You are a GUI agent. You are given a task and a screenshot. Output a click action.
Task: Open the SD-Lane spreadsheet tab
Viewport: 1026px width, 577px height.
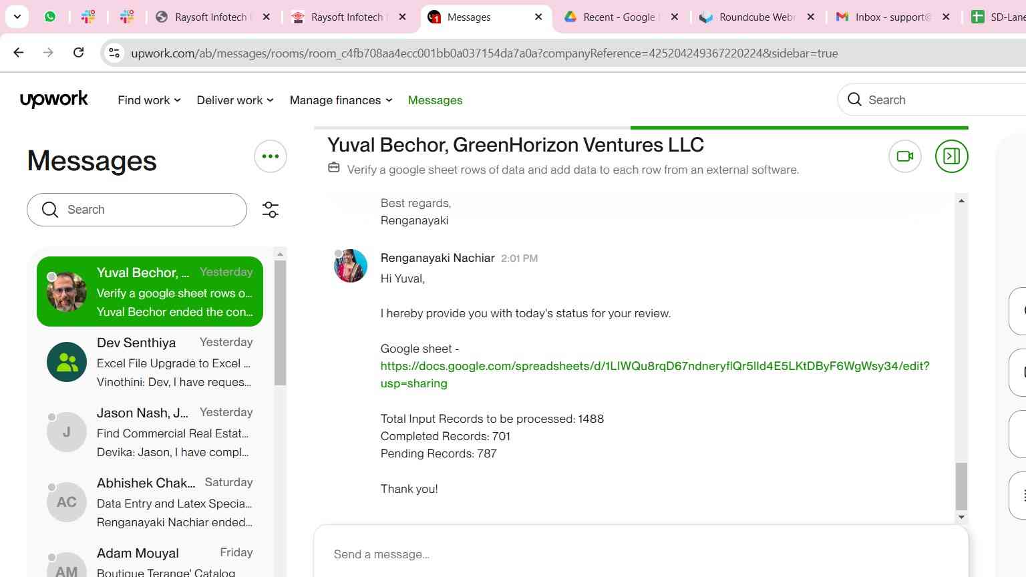point(997,17)
